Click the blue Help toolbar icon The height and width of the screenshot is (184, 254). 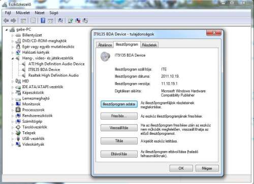(43, 21)
